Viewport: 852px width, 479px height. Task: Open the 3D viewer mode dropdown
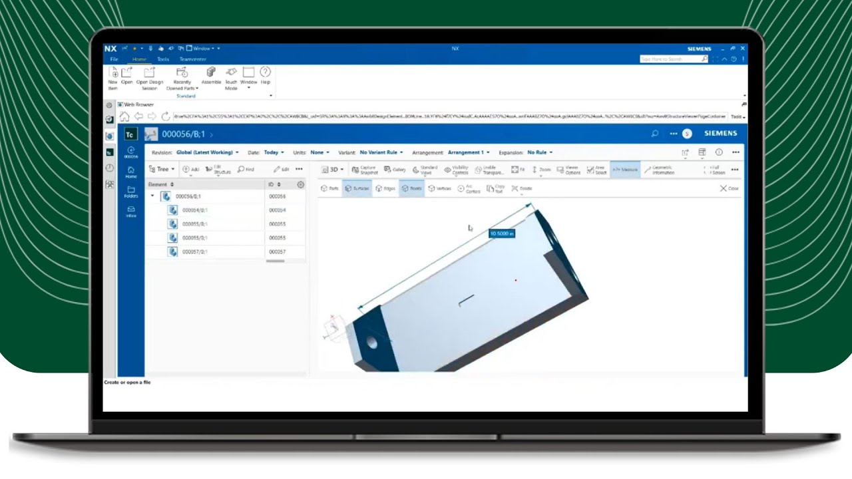click(333, 170)
